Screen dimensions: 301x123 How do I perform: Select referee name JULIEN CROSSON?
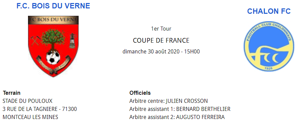pyautogui.click(x=187, y=101)
